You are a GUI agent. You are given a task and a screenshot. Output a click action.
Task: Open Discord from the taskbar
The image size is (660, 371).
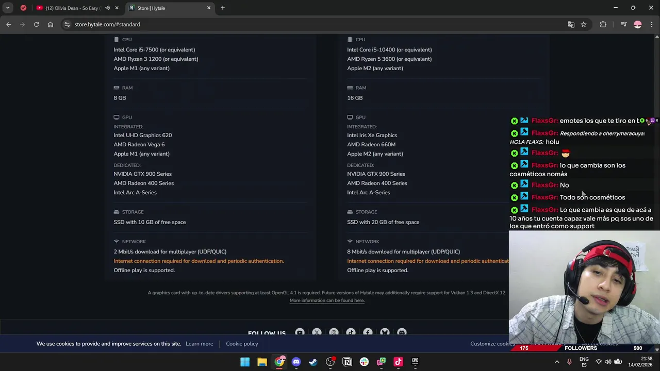pos(296,362)
